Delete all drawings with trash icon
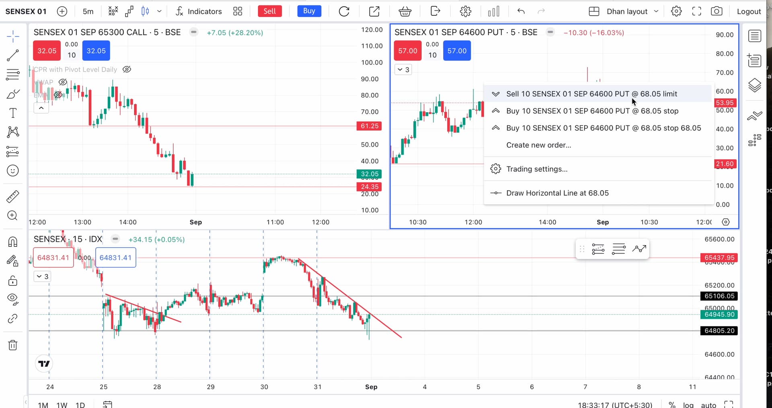The width and height of the screenshot is (772, 408). point(13,345)
